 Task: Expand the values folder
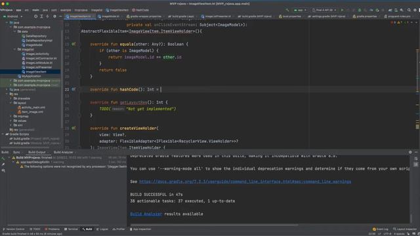11,121
